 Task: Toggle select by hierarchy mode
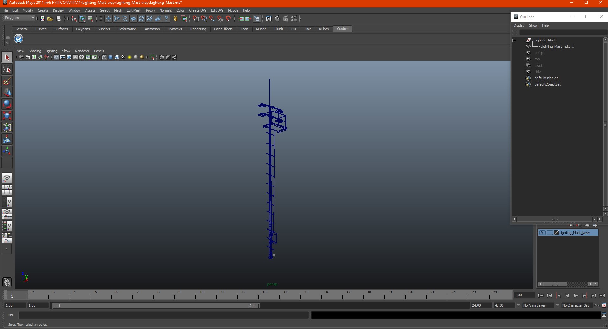[74, 19]
